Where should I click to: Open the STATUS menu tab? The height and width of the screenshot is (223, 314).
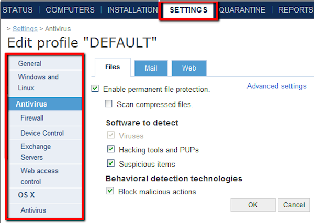[x=17, y=10]
